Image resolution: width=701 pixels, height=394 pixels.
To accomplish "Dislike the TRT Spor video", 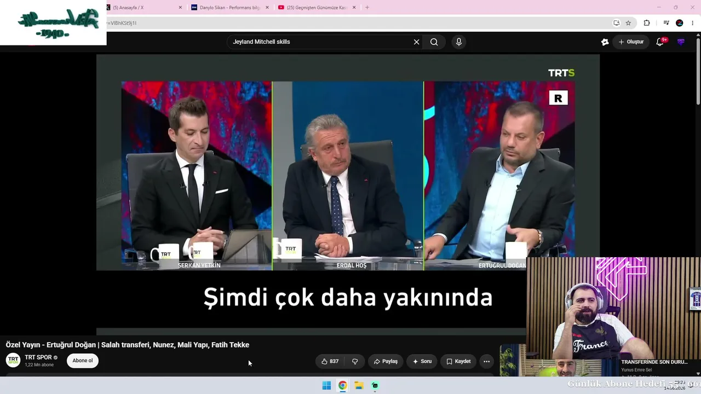I will tap(355, 361).
